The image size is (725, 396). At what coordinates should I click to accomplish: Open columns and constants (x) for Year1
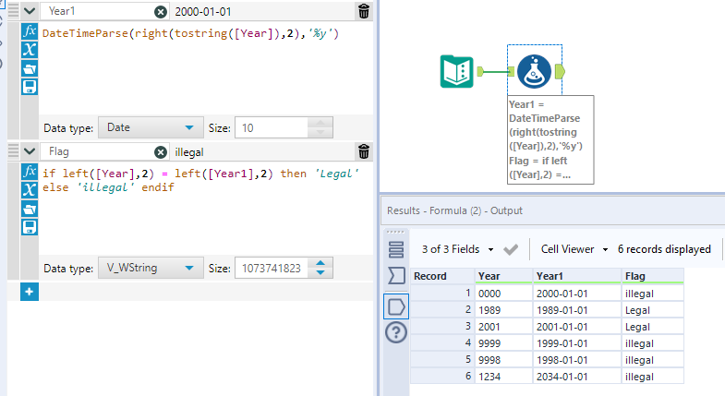coord(30,50)
